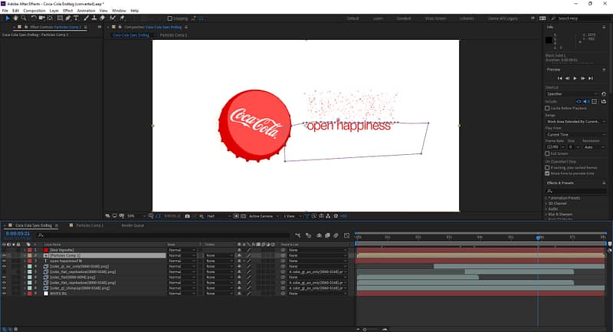
Task: Click the black color swatch in Info panel
Action: (549, 40)
